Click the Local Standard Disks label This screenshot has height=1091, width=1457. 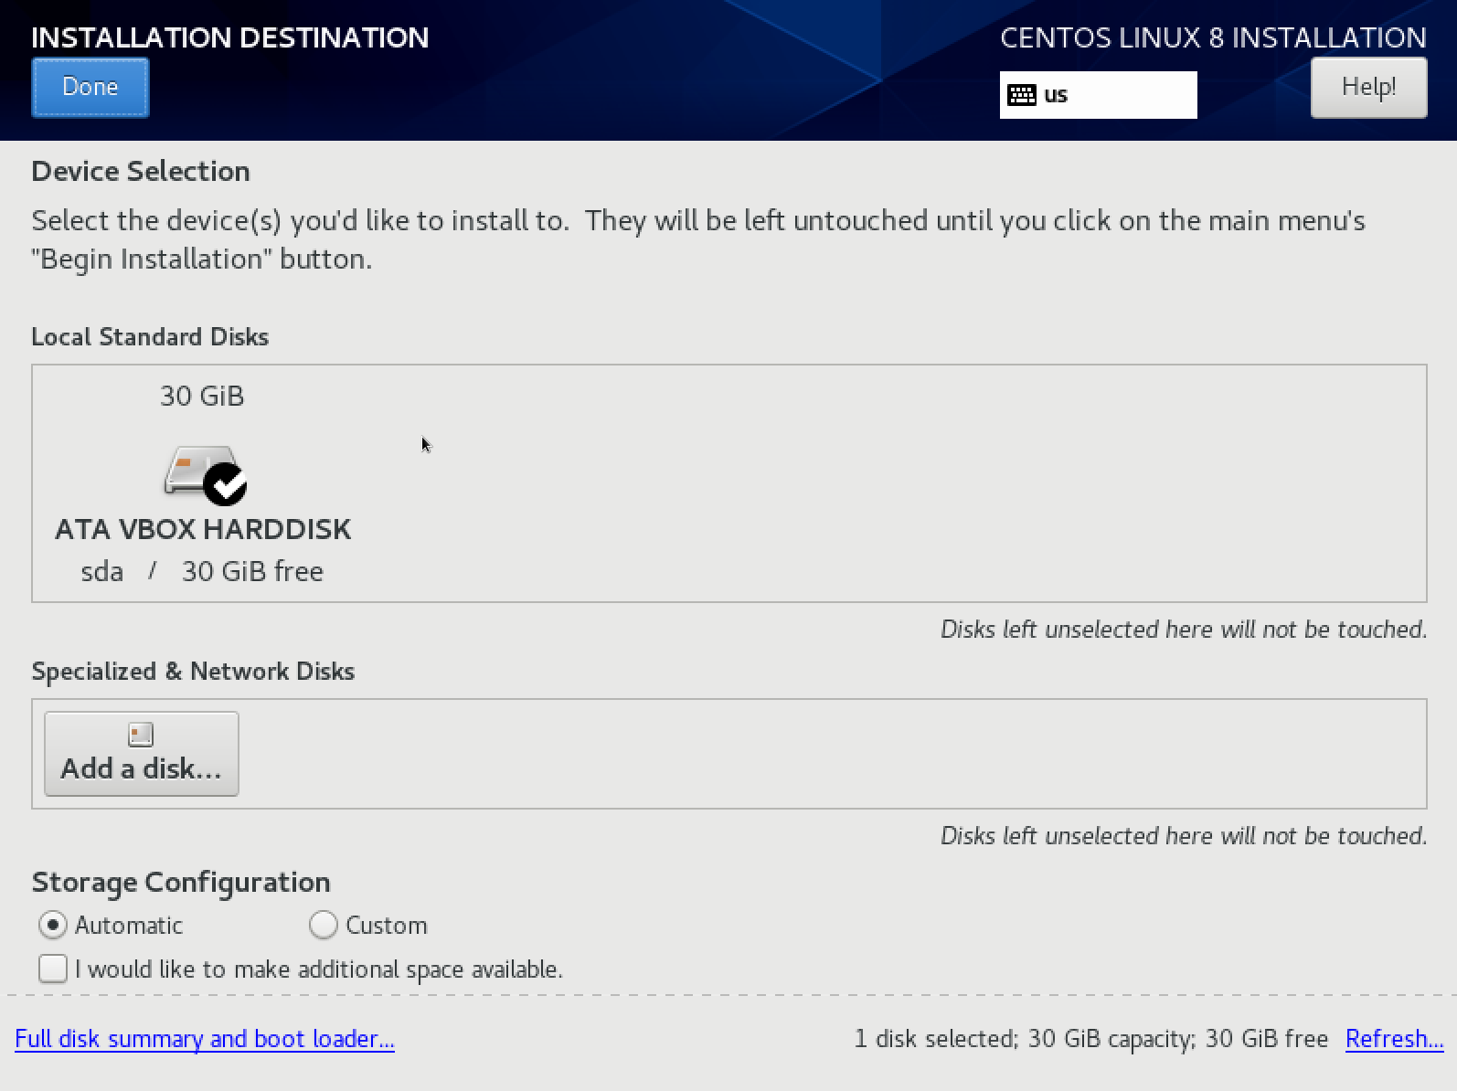point(150,336)
